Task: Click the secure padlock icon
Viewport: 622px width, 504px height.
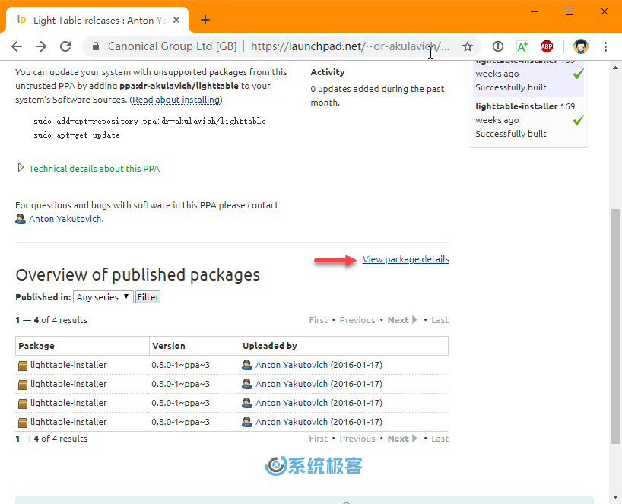Action: click(x=96, y=46)
